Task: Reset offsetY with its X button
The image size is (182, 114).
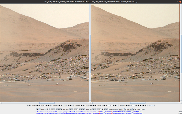Action: point(140,106)
